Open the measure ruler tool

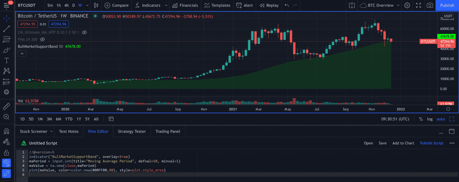6,106
